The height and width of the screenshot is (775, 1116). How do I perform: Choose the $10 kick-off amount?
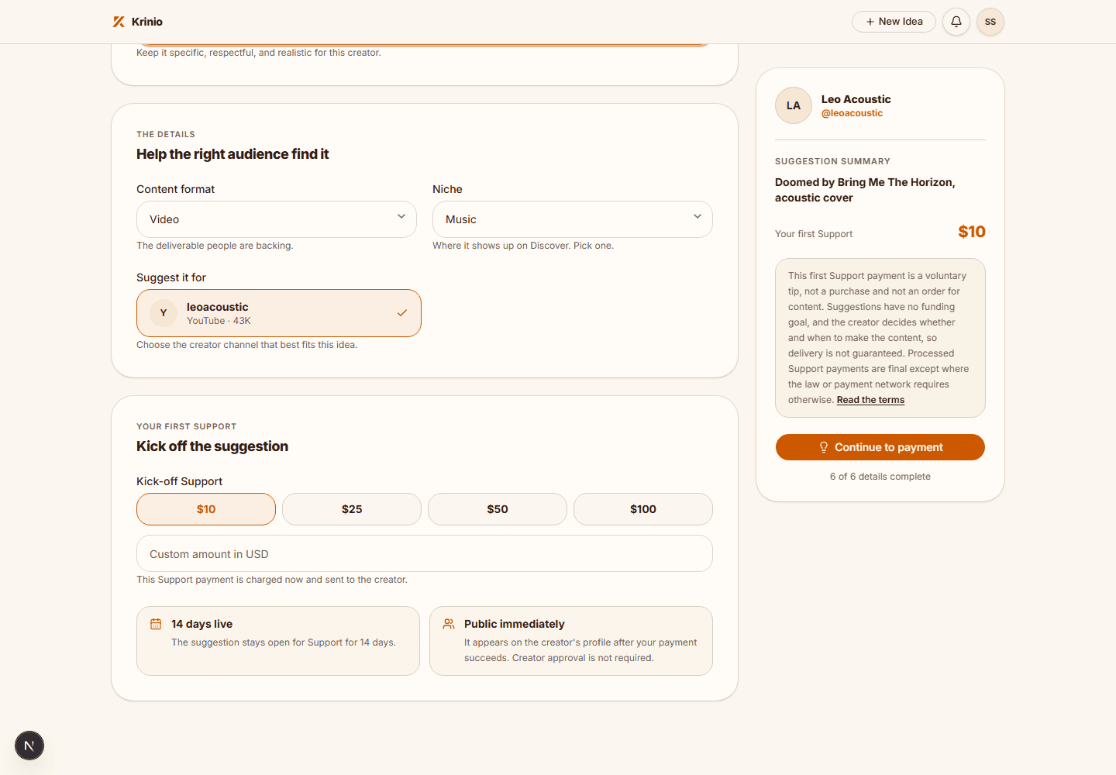point(206,509)
